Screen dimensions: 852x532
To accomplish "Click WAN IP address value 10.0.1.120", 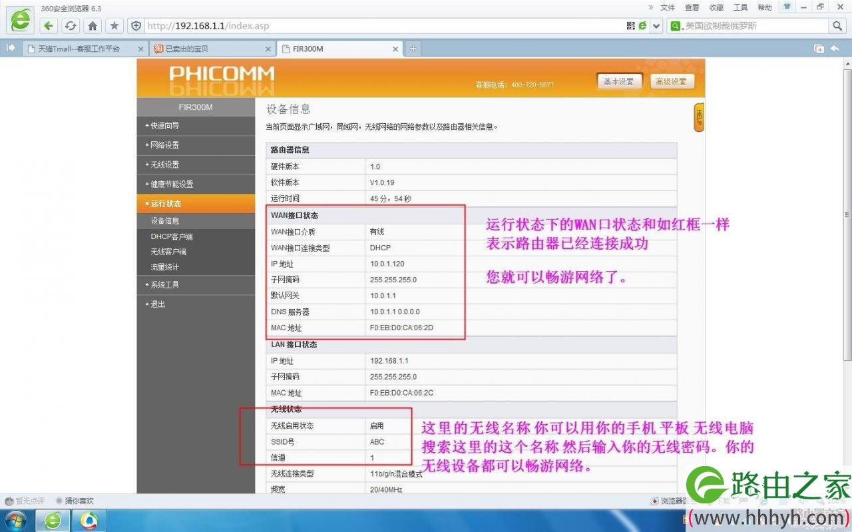I will (x=386, y=264).
